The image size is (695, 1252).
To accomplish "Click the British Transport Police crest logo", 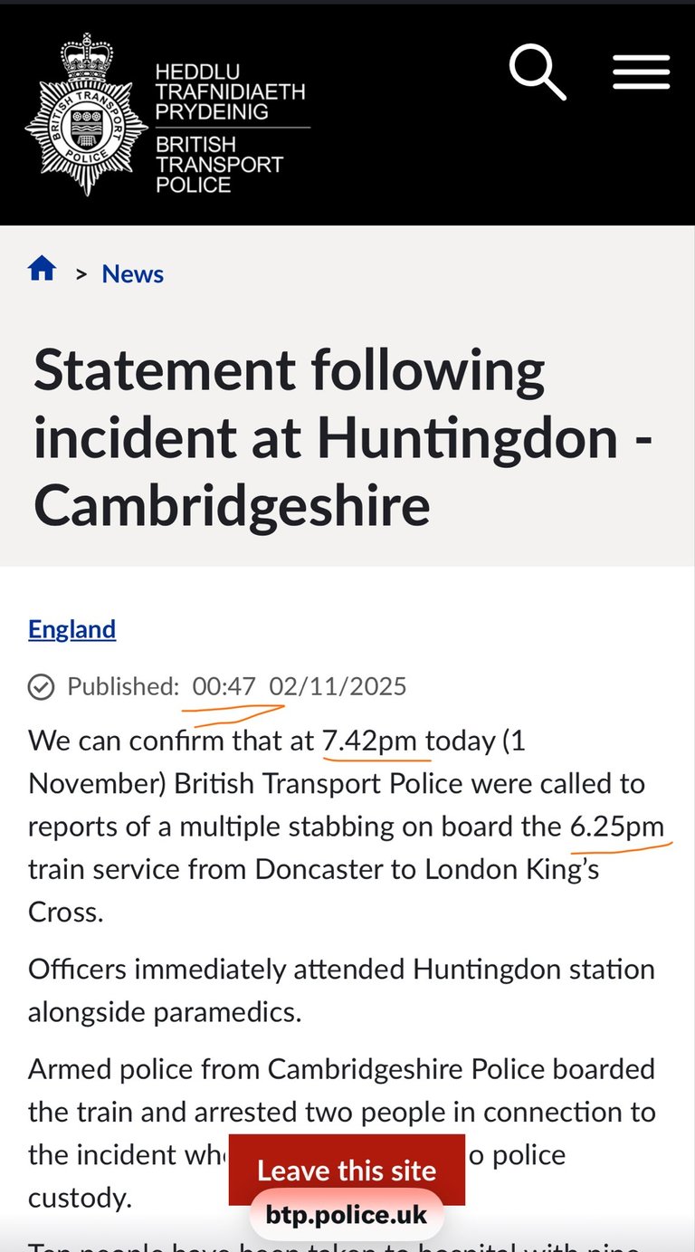I will [86, 115].
